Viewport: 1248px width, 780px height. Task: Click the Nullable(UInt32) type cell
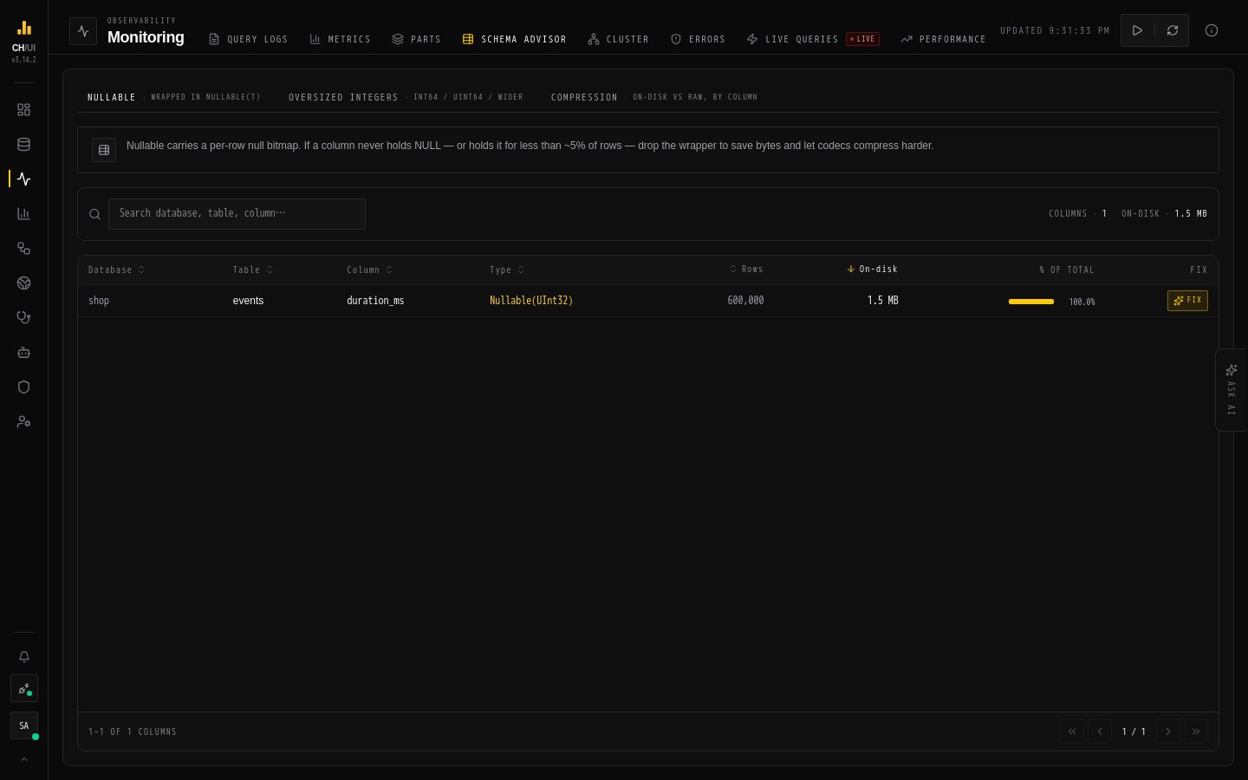coord(531,301)
